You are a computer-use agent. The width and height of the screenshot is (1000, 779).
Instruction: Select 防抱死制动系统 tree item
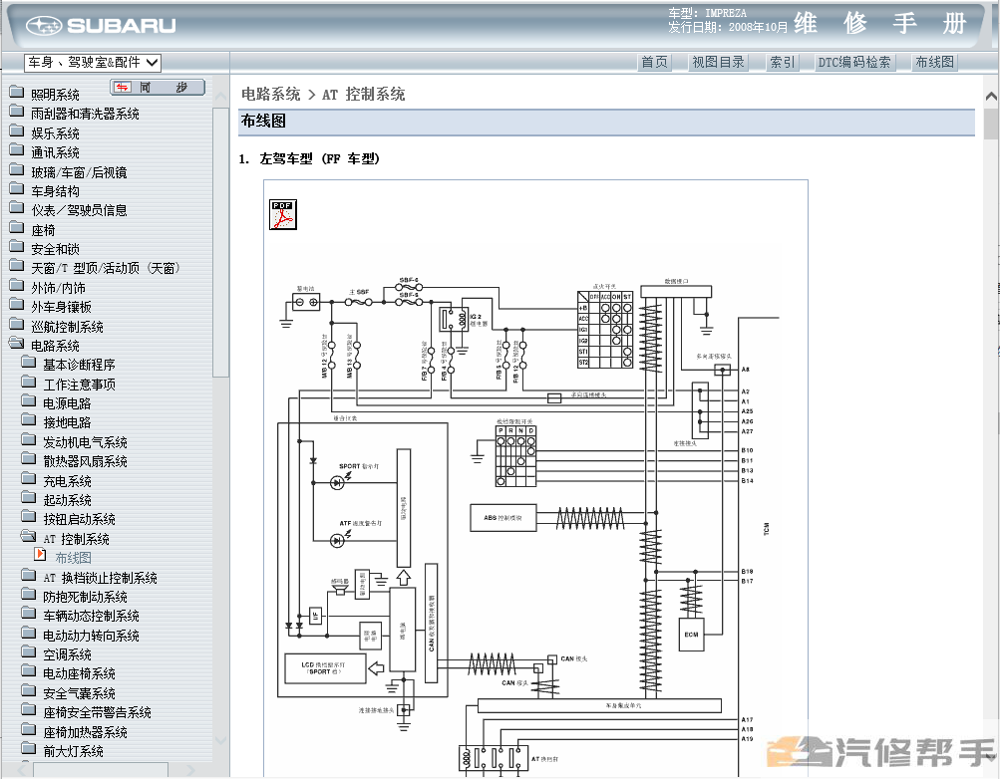(x=86, y=597)
